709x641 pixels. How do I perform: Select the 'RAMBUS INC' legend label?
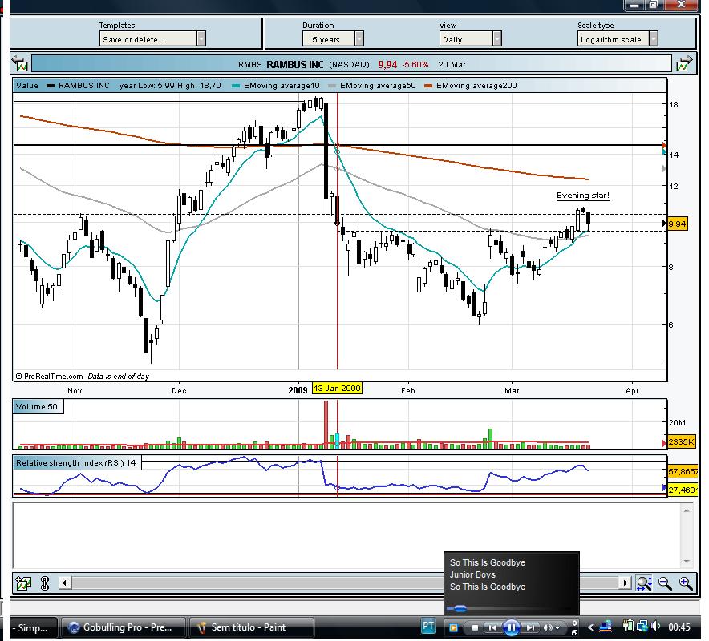click(x=84, y=86)
